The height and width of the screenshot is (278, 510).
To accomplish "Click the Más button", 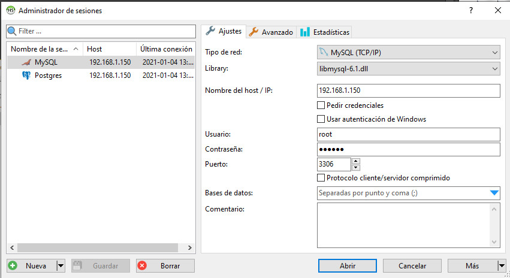I will [x=472, y=265].
